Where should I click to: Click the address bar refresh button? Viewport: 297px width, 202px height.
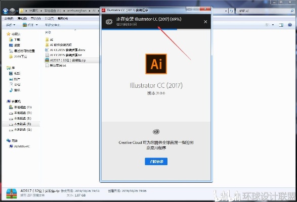[x=231, y=11]
